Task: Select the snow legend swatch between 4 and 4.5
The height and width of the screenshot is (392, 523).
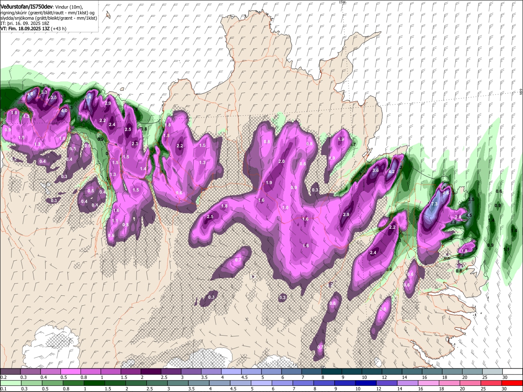Action: pos(231,371)
